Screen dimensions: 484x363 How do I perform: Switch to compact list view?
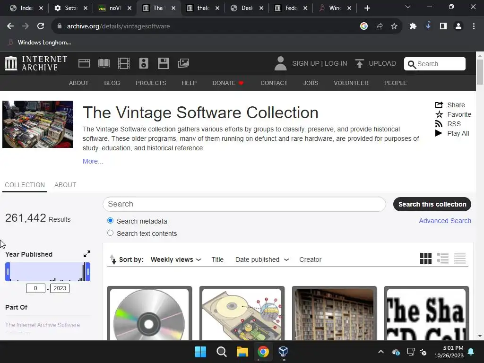point(459,259)
